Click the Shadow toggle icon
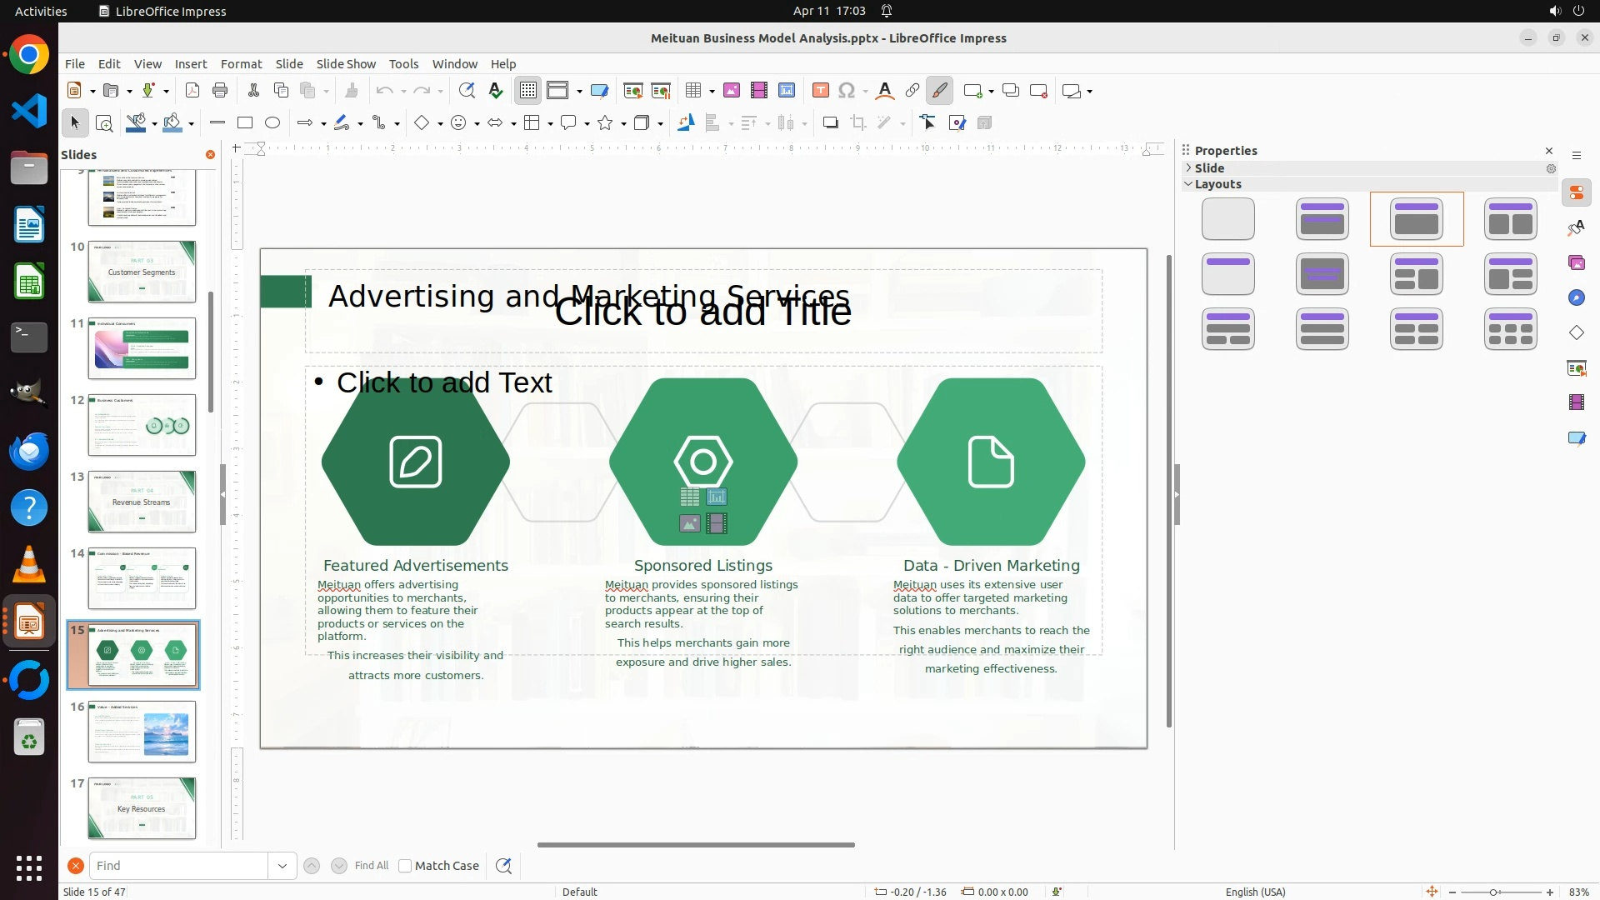This screenshot has width=1600, height=900. (x=830, y=123)
